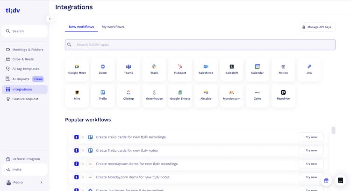Open the Calendar integration tile
The width and height of the screenshot is (351, 191).
click(x=258, y=69)
